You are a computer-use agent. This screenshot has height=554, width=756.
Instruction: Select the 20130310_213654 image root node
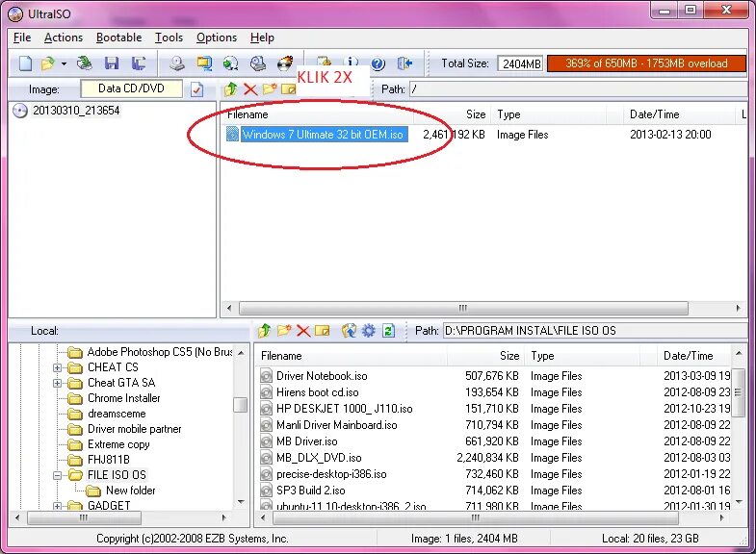coord(76,111)
